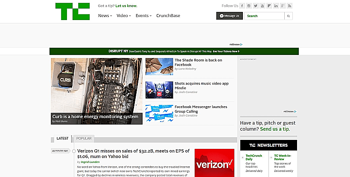
Task: Switch to the Latest tab
Action: (62, 139)
